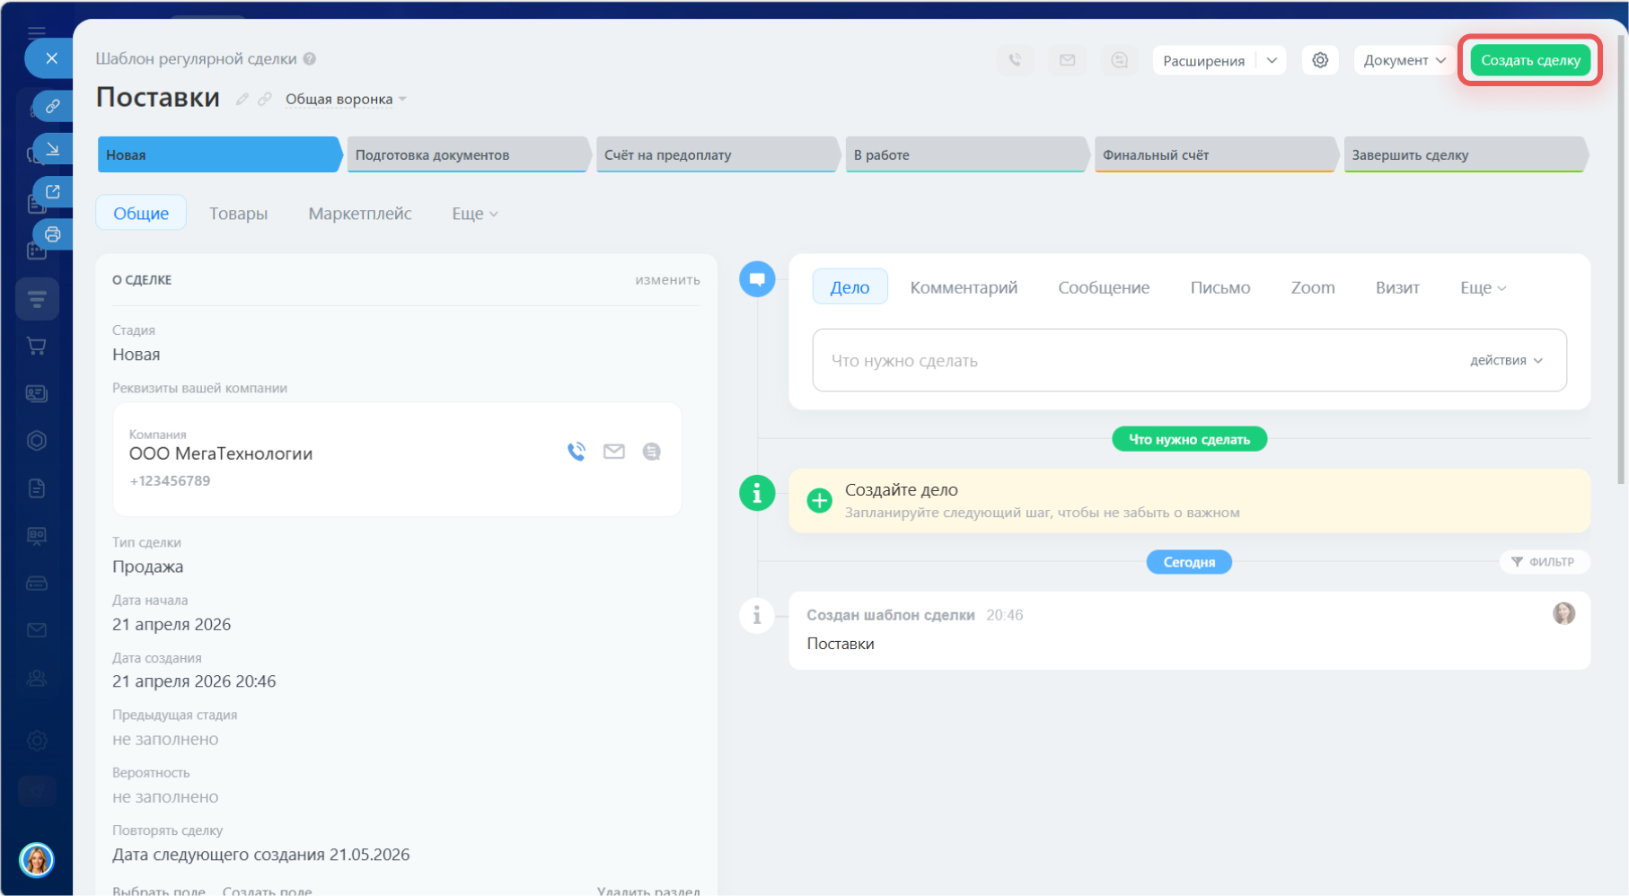Open the Общая воронка funnel selector

(345, 100)
